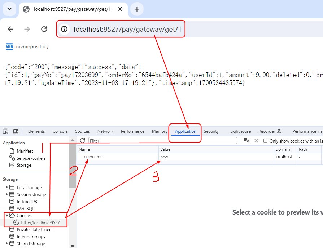Expand Shared storage tree node
Image resolution: width=323 pixels, height=248 pixels.
[6, 243]
